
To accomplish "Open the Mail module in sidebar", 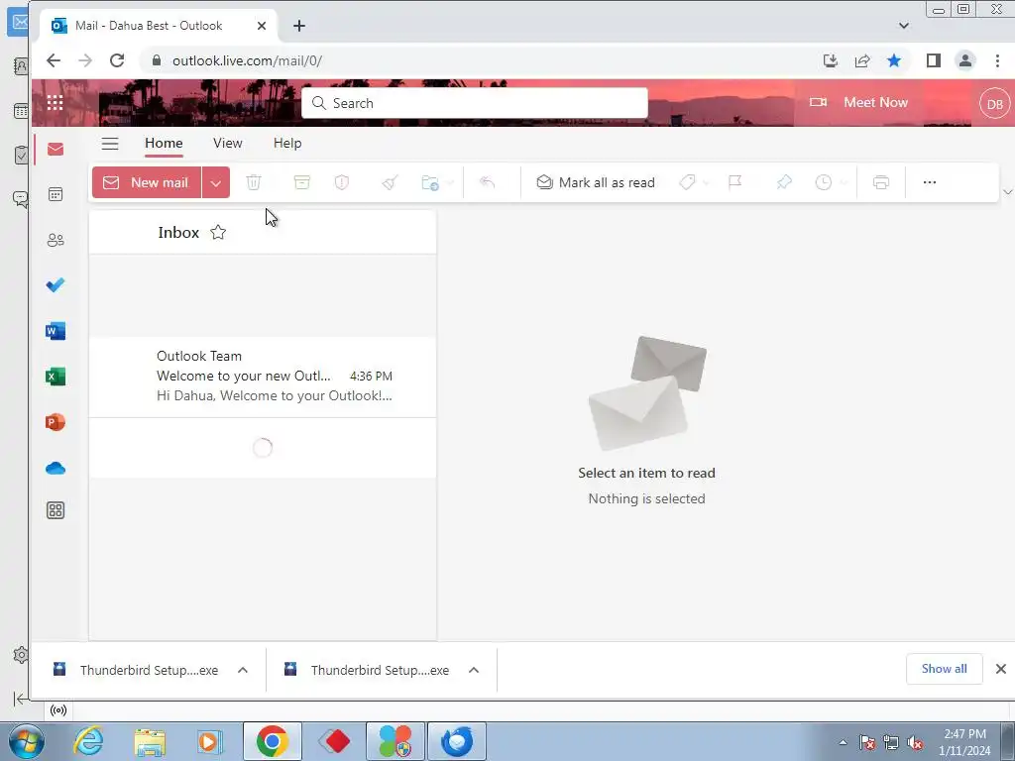I will pos(56,149).
